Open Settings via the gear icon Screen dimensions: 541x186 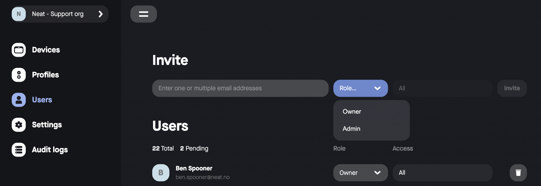(18, 125)
